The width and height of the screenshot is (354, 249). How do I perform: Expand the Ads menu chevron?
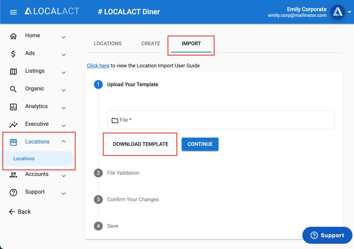64,55
